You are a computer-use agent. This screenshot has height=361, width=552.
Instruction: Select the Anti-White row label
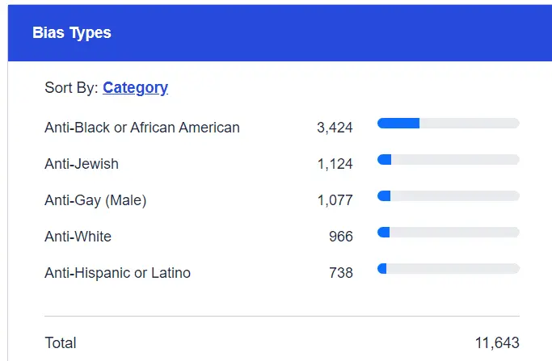[78, 237]
